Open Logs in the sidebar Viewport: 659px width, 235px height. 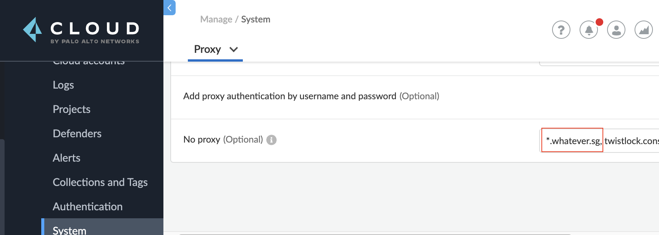tap(63, 85)
